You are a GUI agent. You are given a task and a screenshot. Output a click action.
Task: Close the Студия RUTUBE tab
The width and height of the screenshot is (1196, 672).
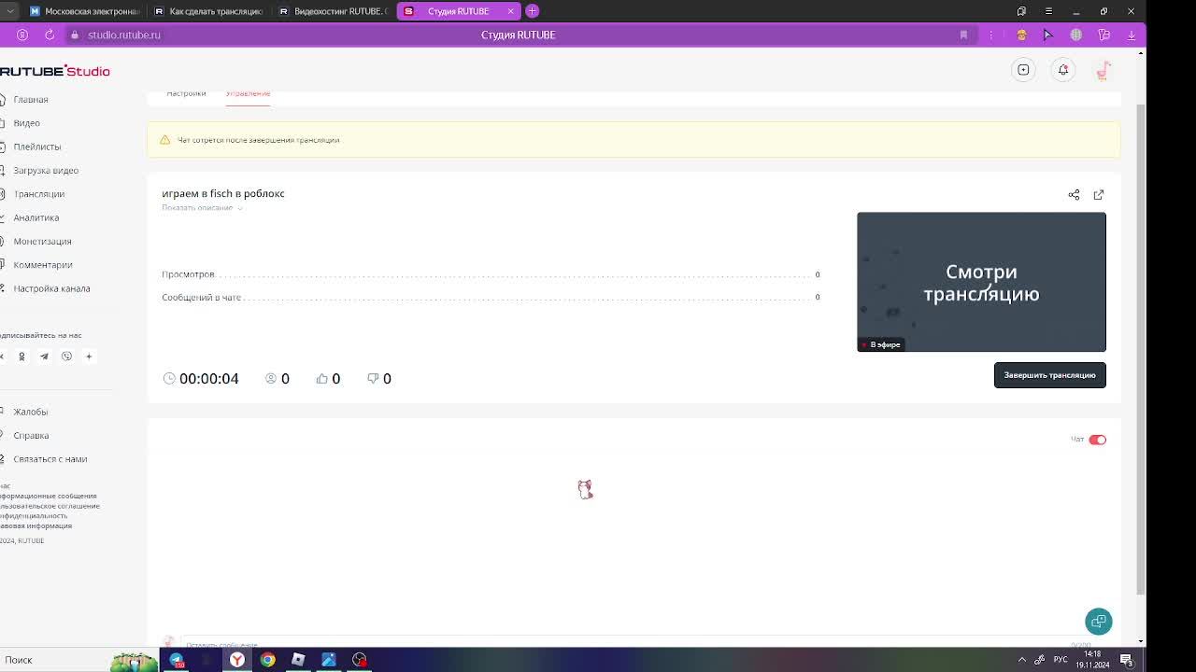[510, 11]
